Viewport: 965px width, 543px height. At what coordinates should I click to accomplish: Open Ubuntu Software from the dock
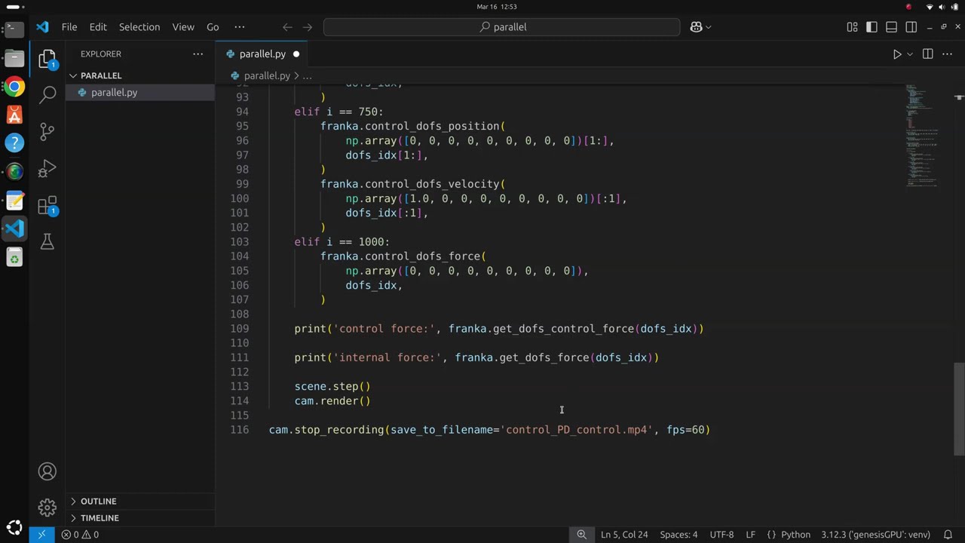pyautogui.click(x=14, y=115)
